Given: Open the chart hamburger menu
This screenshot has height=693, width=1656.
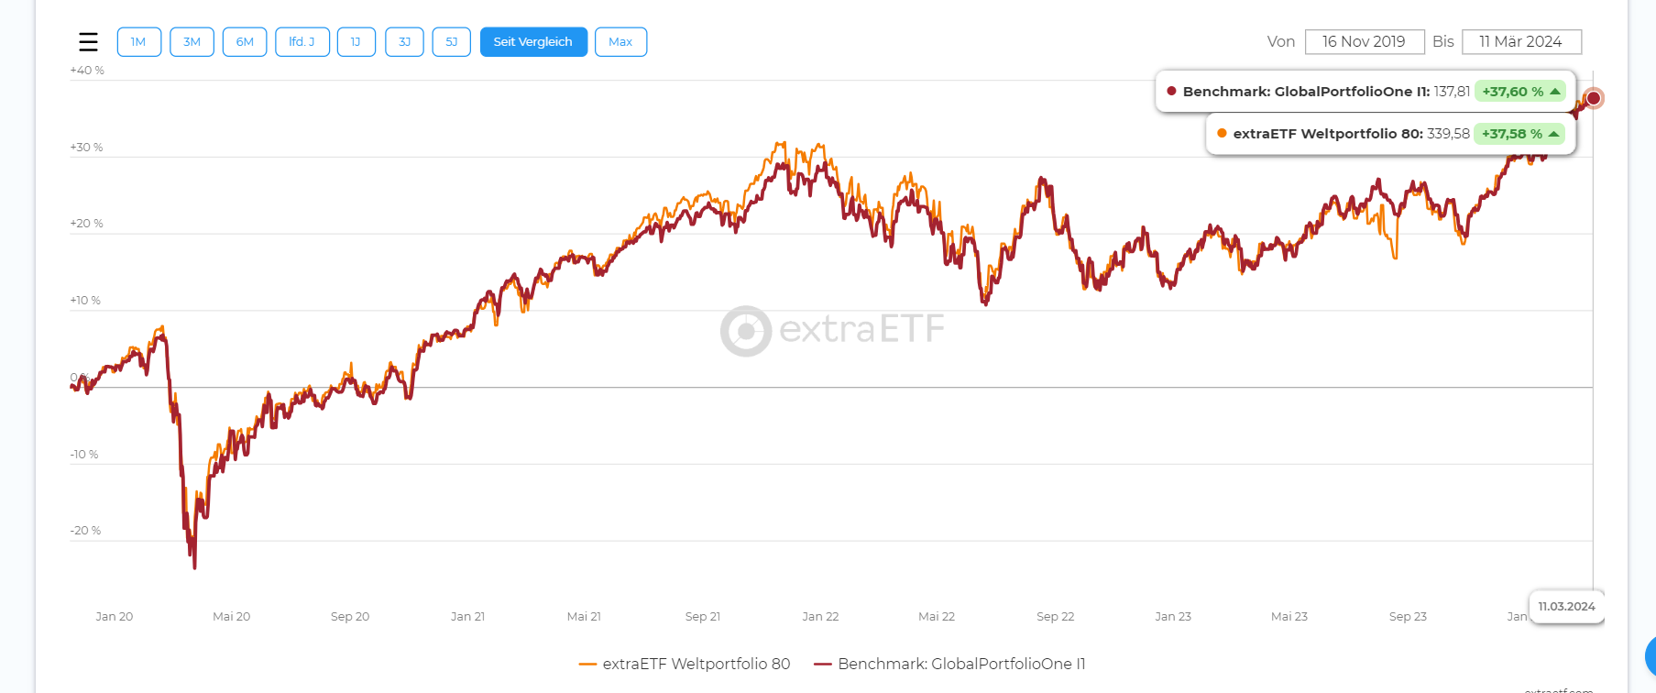Looking at the screenshot, I should (88, 42).
